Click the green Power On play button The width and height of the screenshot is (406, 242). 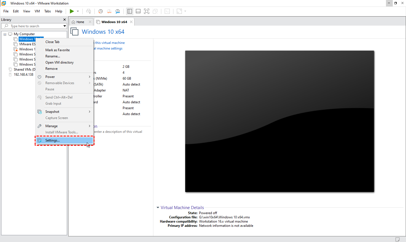[x=72, y=11]
